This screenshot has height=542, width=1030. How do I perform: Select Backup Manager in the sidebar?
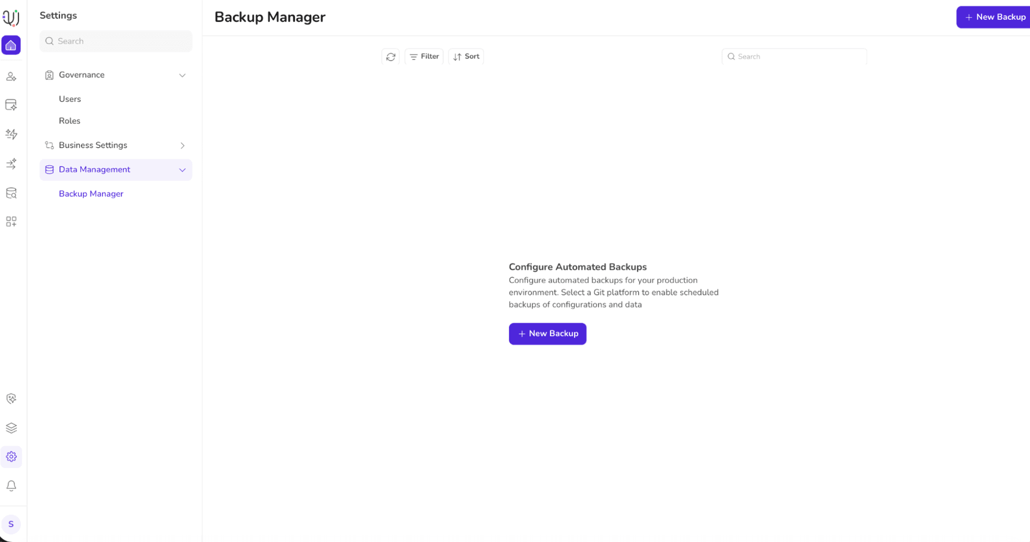pyautogui.click(x=91, y=194)
